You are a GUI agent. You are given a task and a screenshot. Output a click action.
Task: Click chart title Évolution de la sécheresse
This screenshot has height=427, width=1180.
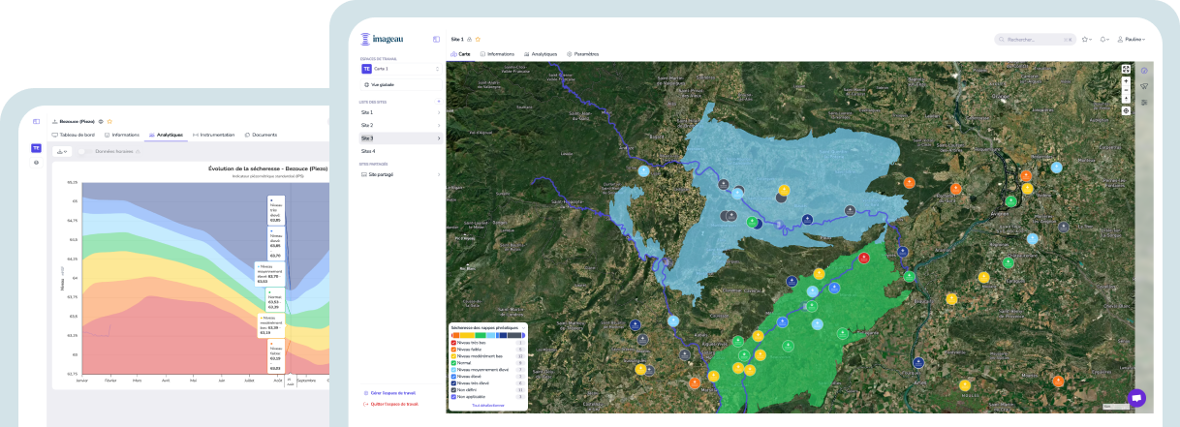pyautogui.click(x=268, y=168)
